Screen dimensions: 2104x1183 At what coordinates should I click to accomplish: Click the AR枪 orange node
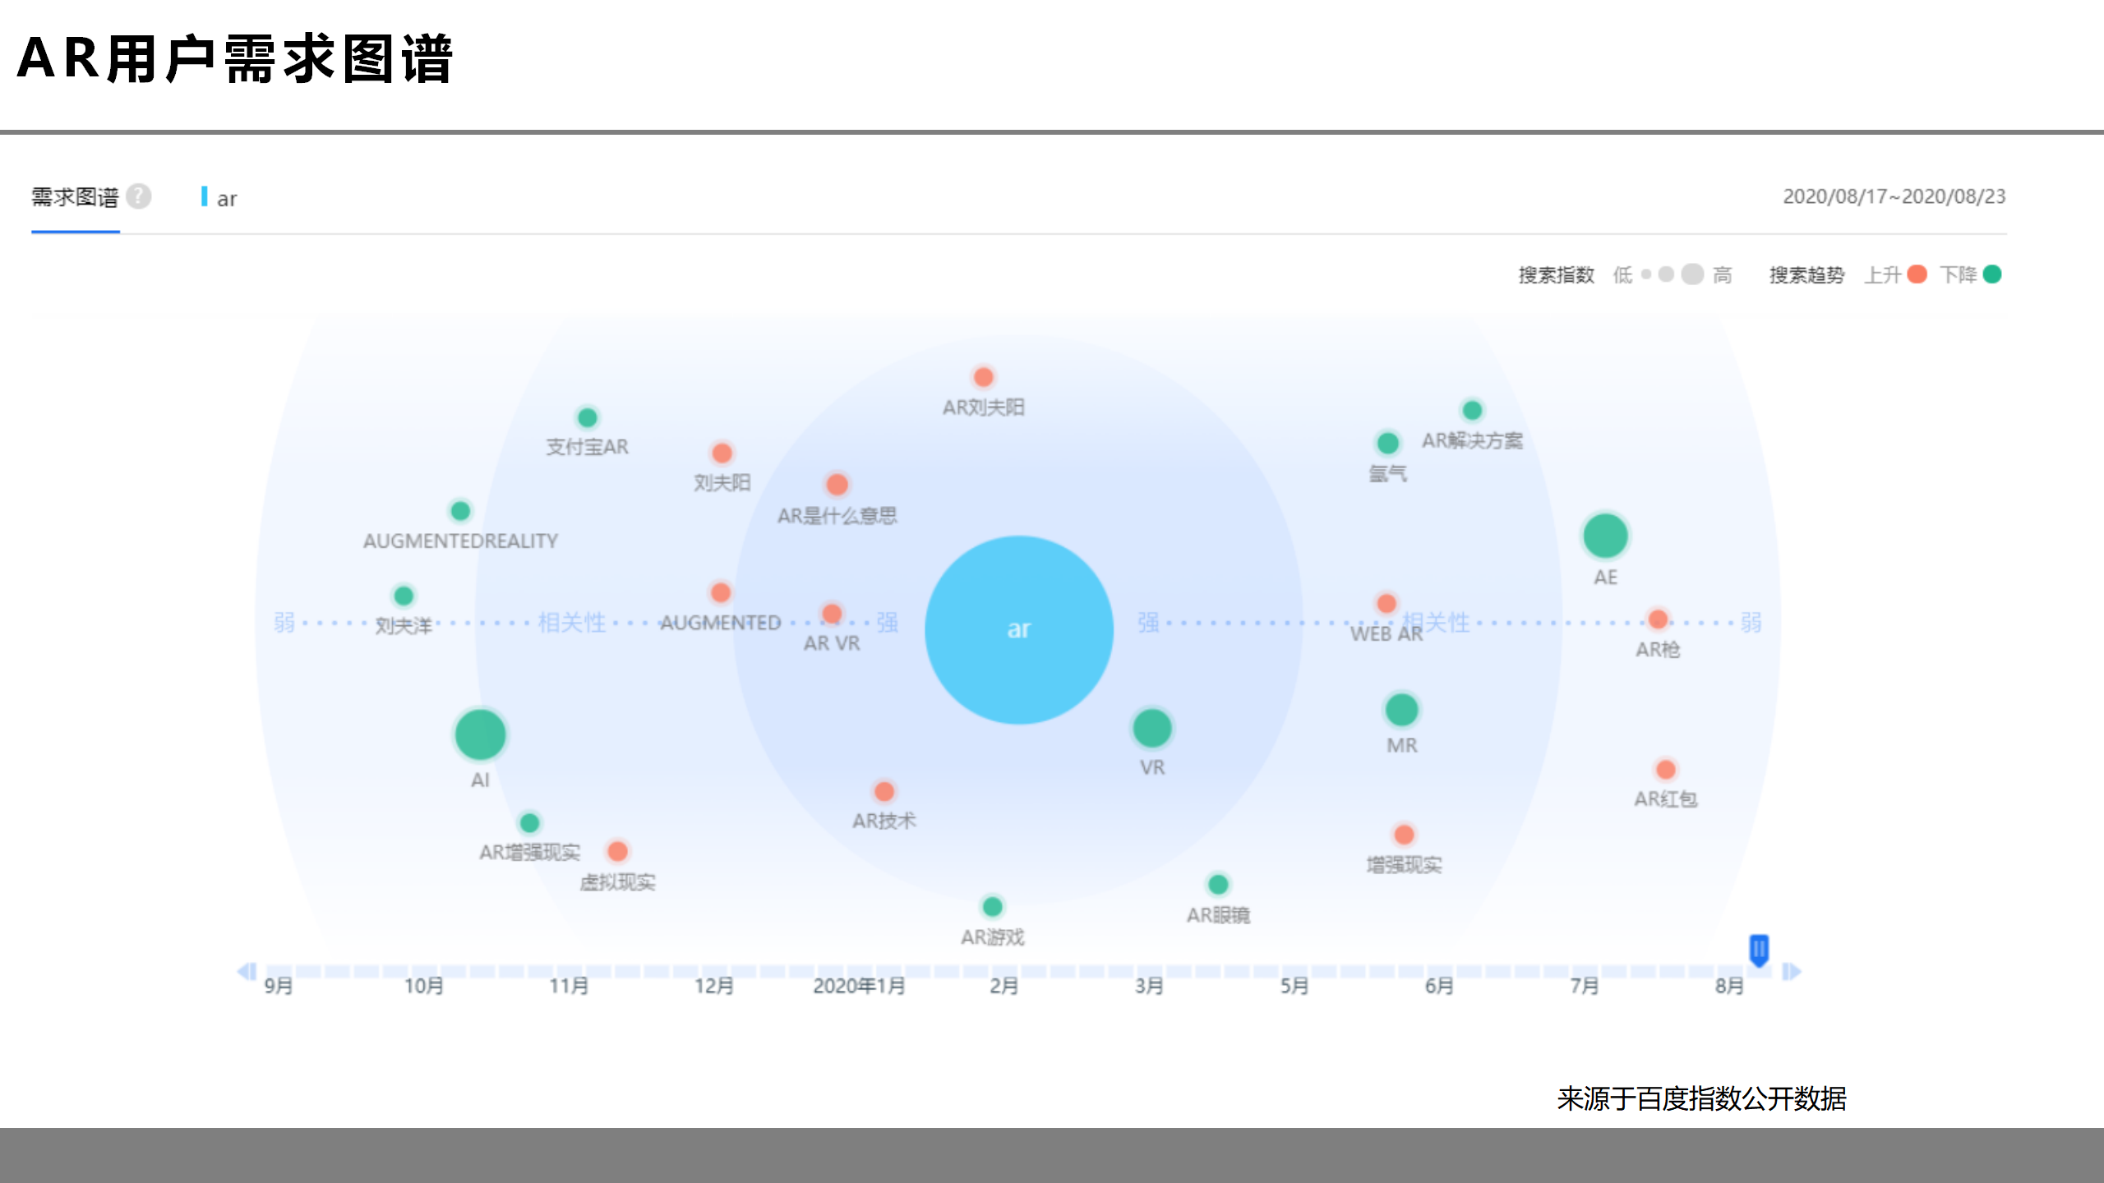click(1659, 619)
